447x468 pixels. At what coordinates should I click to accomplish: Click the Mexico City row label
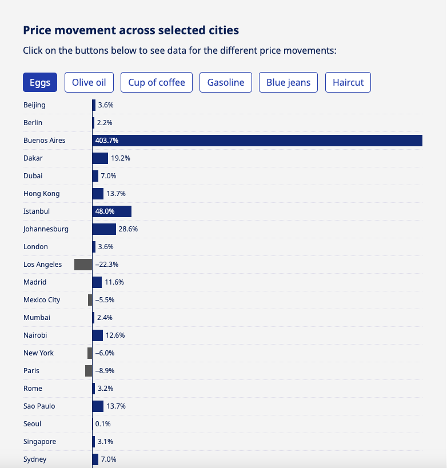click(x=42, y=300)
